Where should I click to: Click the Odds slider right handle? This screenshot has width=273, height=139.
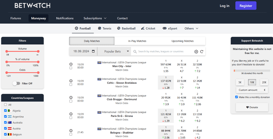(38, 73)
